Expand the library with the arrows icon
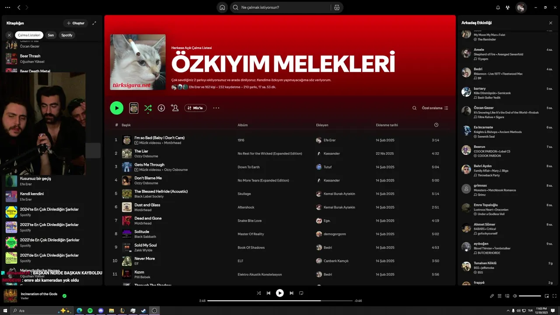The height and width of the screenshot is (315, 560). 94,23
